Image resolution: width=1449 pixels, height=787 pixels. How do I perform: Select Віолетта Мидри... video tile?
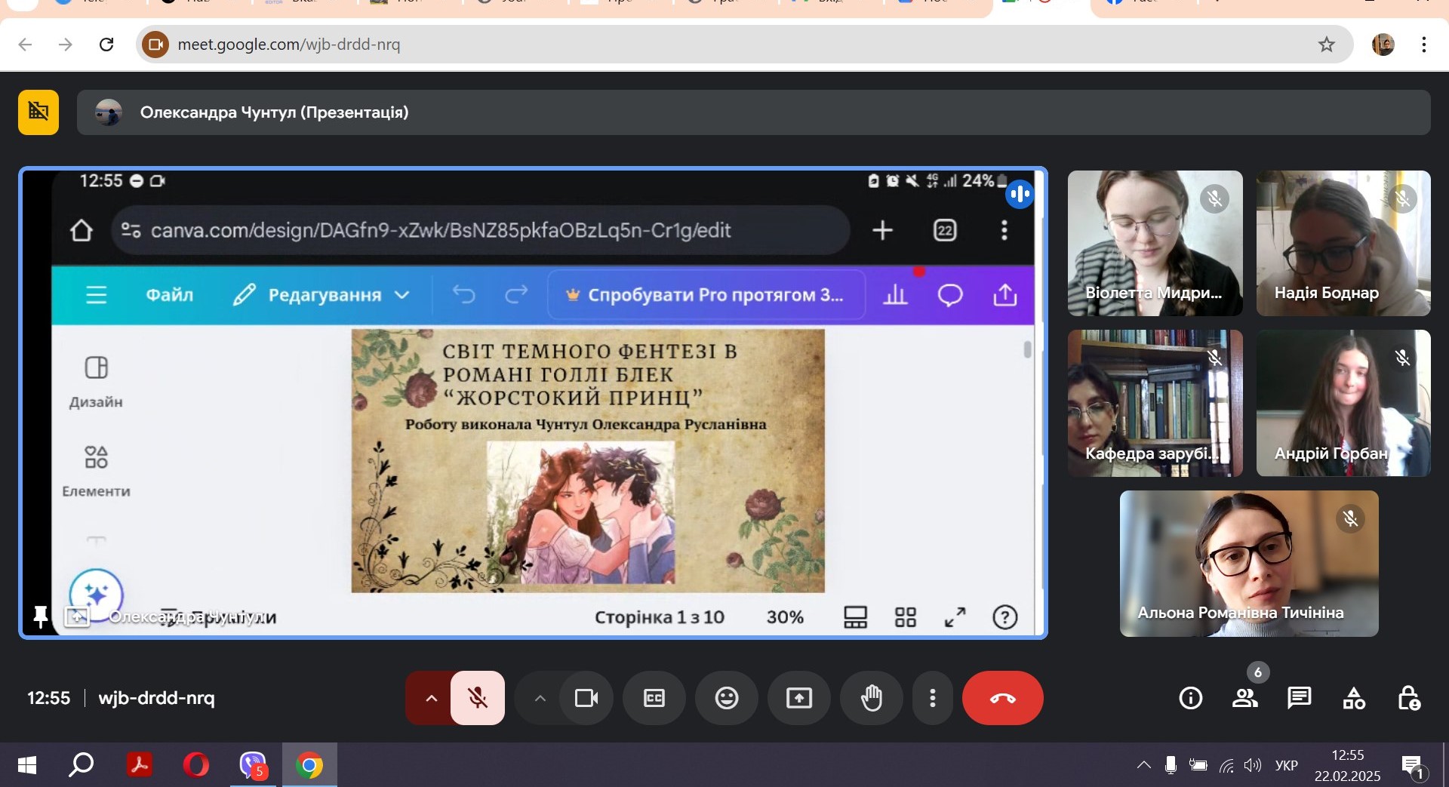1155,243
